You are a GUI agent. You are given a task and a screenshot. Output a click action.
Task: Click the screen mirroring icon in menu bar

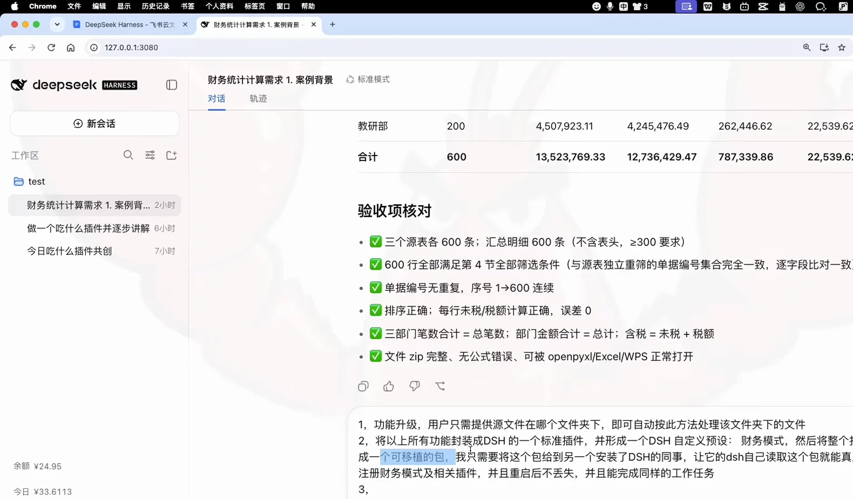686,6
